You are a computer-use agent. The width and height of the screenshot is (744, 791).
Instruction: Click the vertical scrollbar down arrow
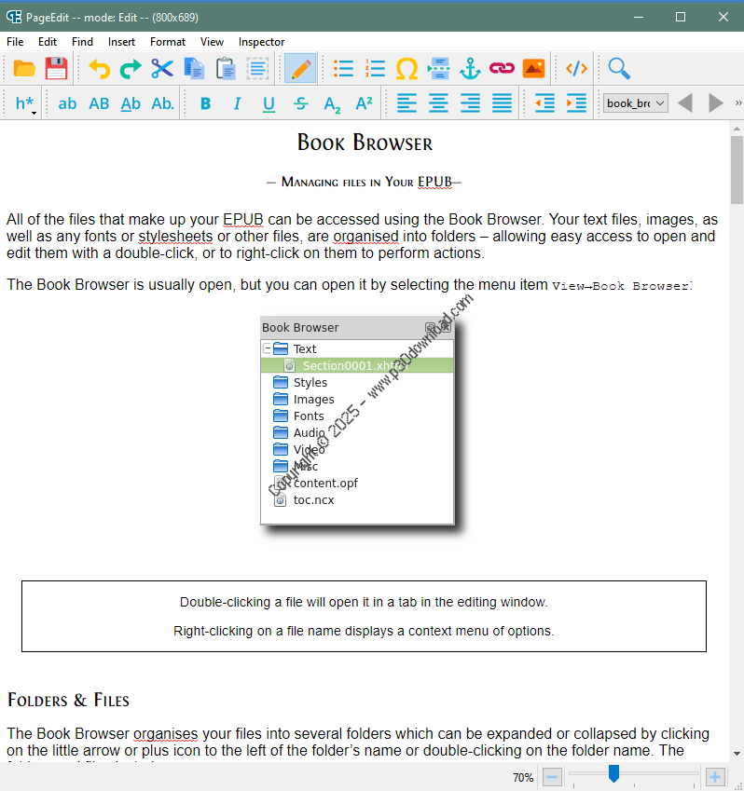coord(737,753)
